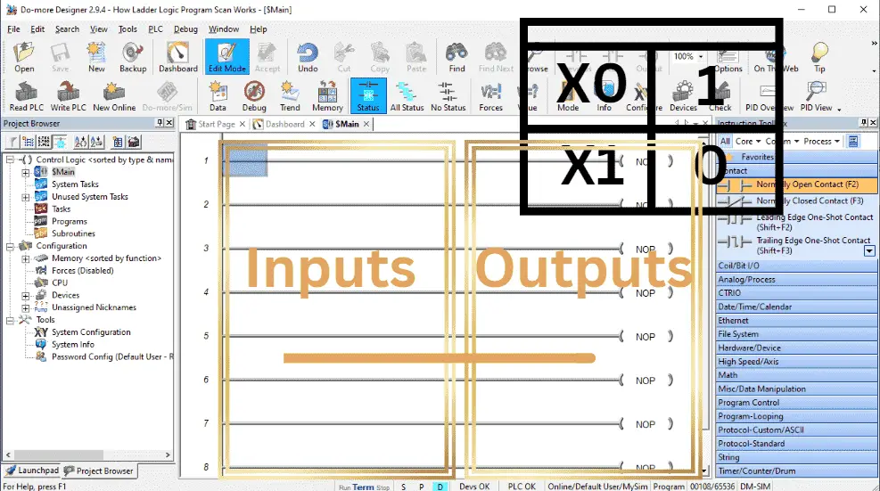880x491 pixels.
Task: Click the No Status toolbar button
Action: coord(448,96)
